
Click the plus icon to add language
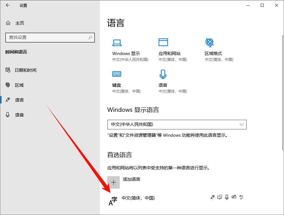pyautogui.click(x=114, y=182)
